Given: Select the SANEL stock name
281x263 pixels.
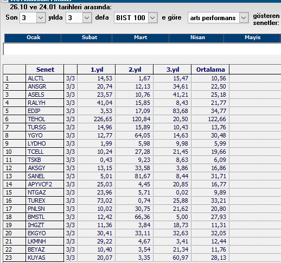Looking at the screenshot, I should pyautogui.click(x=36, y=176).
